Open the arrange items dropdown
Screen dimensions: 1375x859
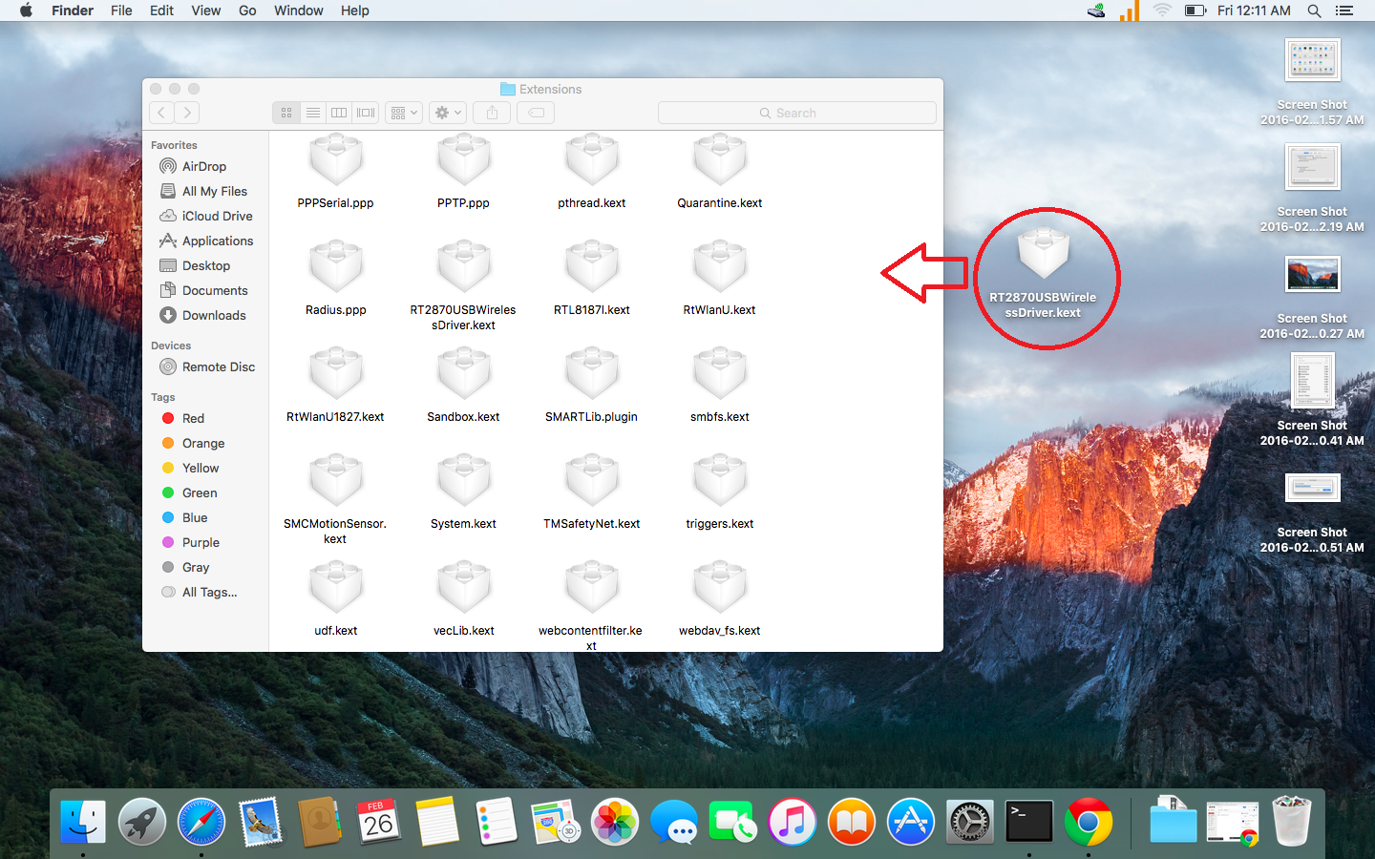pyautogui.click(x=404, y=113)
